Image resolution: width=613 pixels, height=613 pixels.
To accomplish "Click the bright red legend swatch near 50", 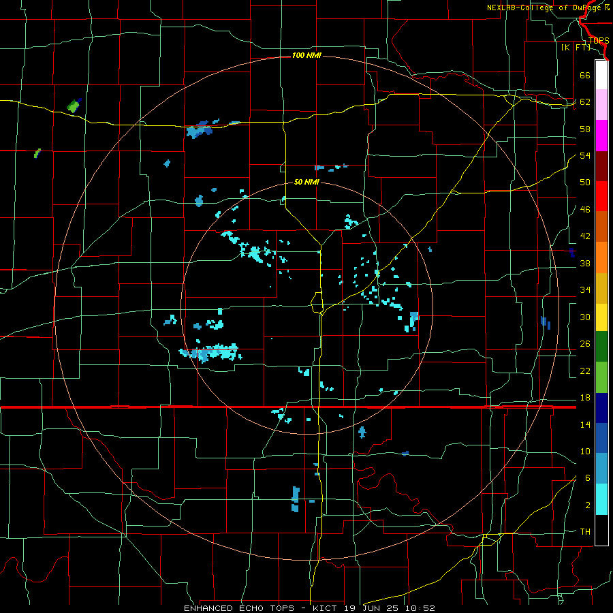I will [601, 196].
